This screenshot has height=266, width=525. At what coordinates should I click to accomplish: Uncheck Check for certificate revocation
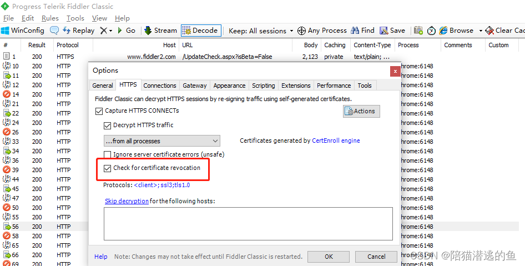107,168
